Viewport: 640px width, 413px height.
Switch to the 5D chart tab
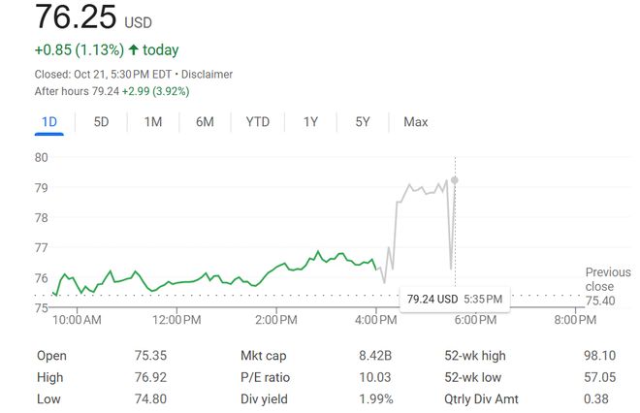point(101,122)
